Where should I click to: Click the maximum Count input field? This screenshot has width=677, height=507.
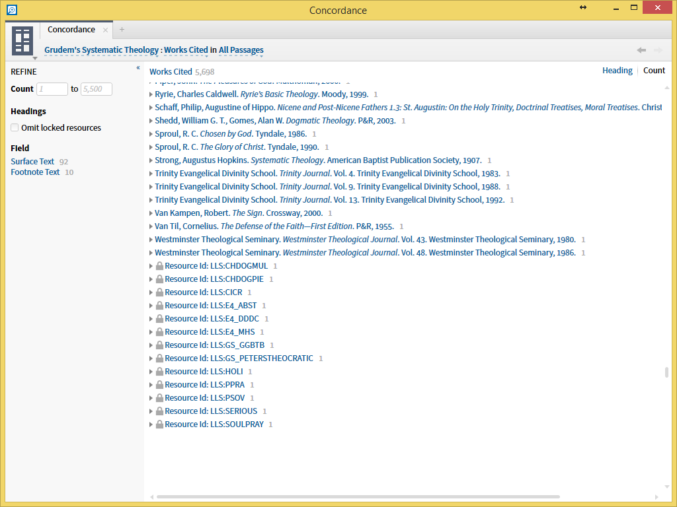coord(97,89)
